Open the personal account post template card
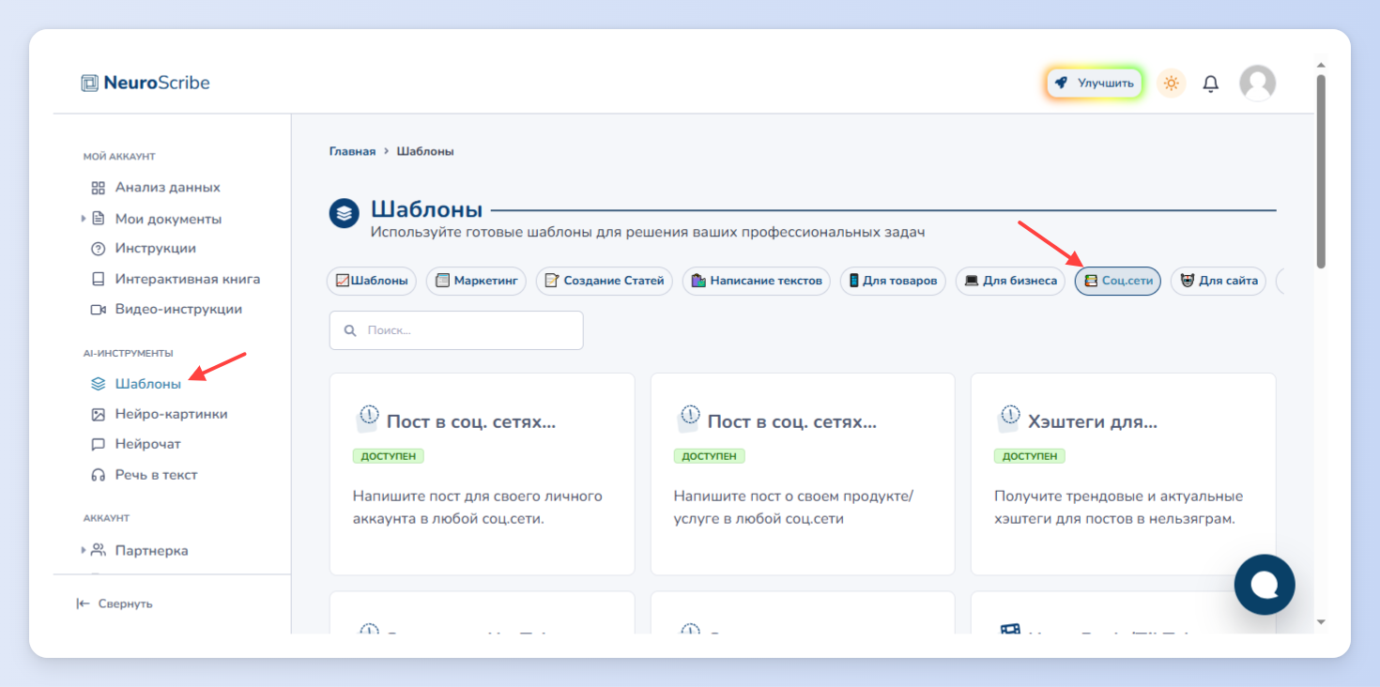1380x687 pixels. coord(482,474)
